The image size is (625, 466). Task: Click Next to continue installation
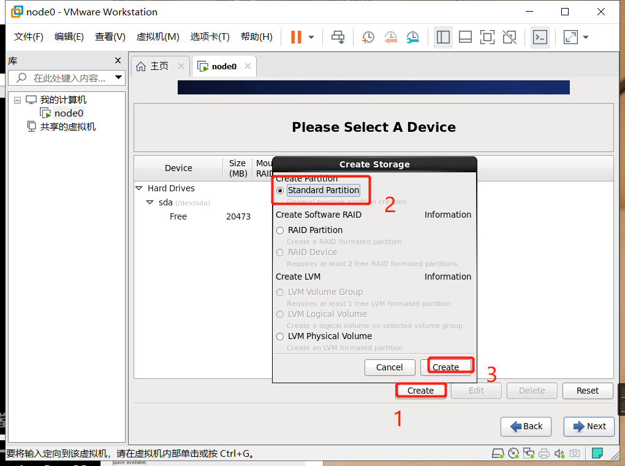(x=589, y=427)
